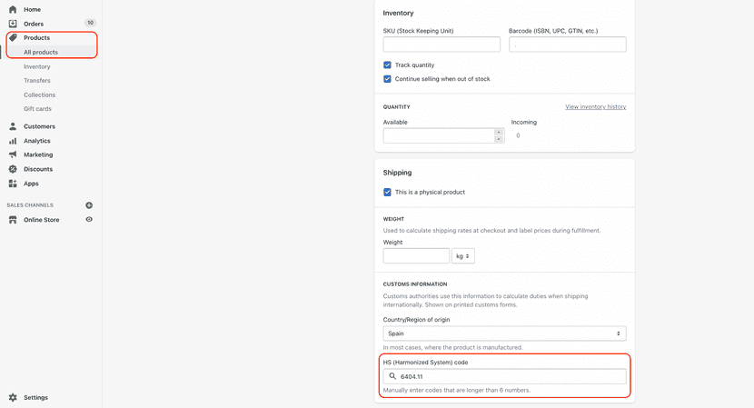Click the Customers person icon
The width and height of the screenshot is (754, 408).
pyautogui.click(x=13, y=126)
